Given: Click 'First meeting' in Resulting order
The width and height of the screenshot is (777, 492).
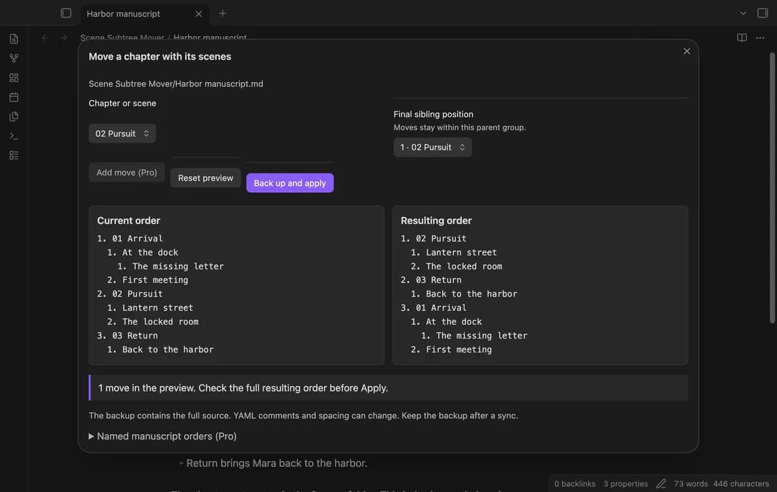Looking at the screenshot, I should point(459,350).
